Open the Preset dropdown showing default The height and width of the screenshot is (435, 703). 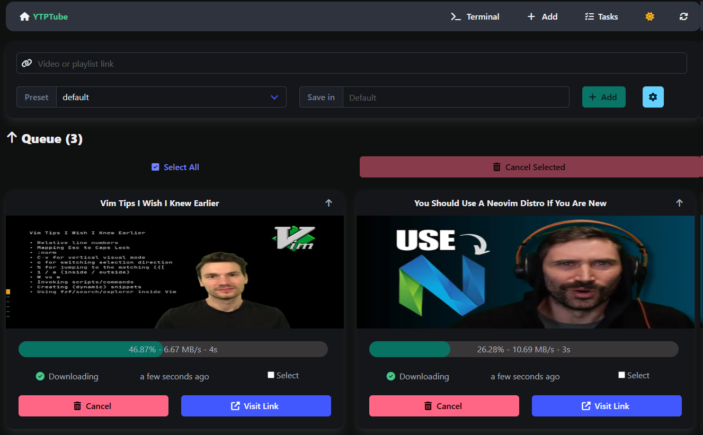coord(172,97)
